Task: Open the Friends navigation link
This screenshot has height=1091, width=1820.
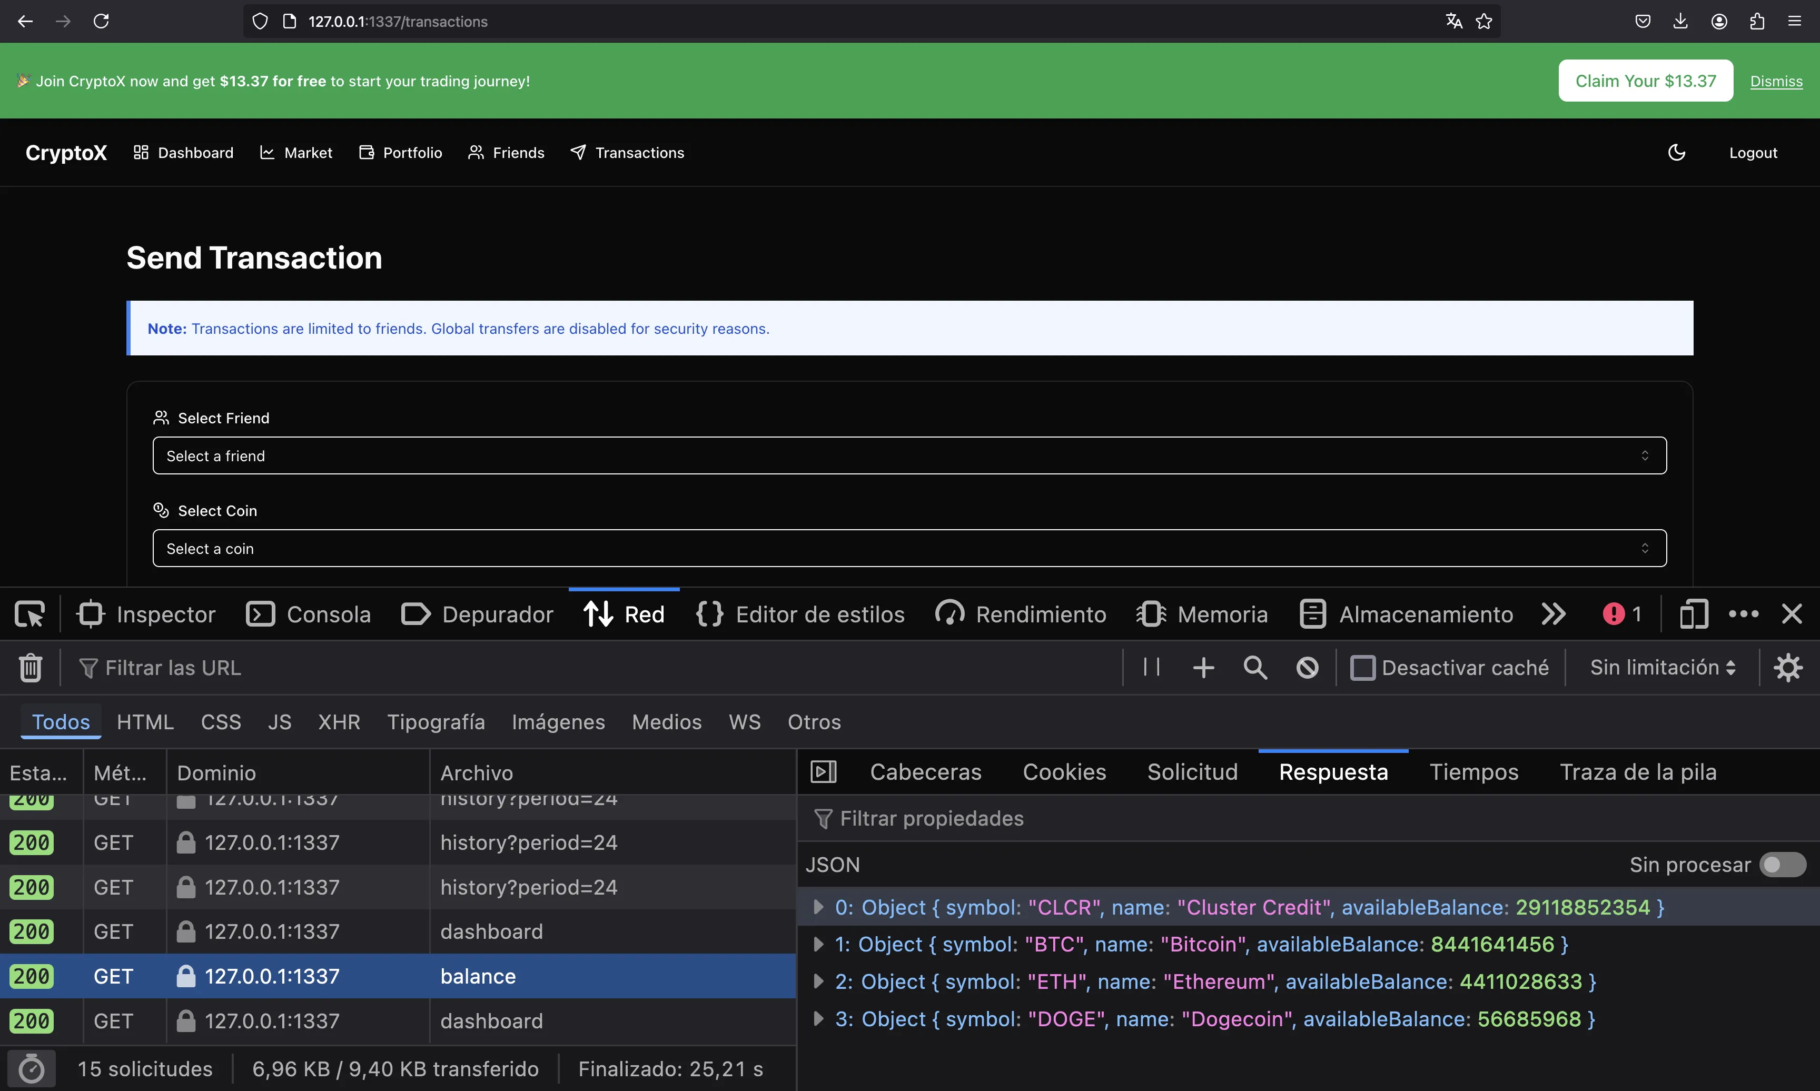Action: pyautogui.click(x=507, y=153)
